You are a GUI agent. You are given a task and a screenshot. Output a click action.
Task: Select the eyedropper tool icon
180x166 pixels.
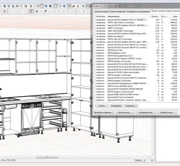(45, 11)
